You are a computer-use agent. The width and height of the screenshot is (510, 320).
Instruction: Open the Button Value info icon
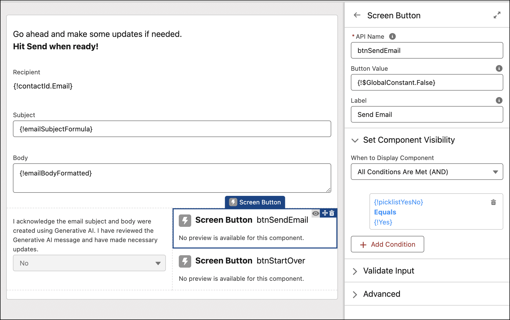click(x=499, y=68)
